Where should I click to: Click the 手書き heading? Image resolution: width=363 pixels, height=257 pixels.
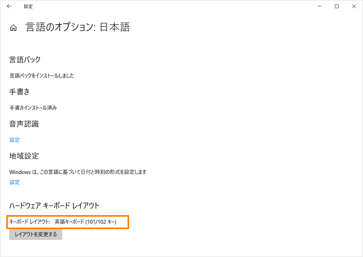(20, 92)
